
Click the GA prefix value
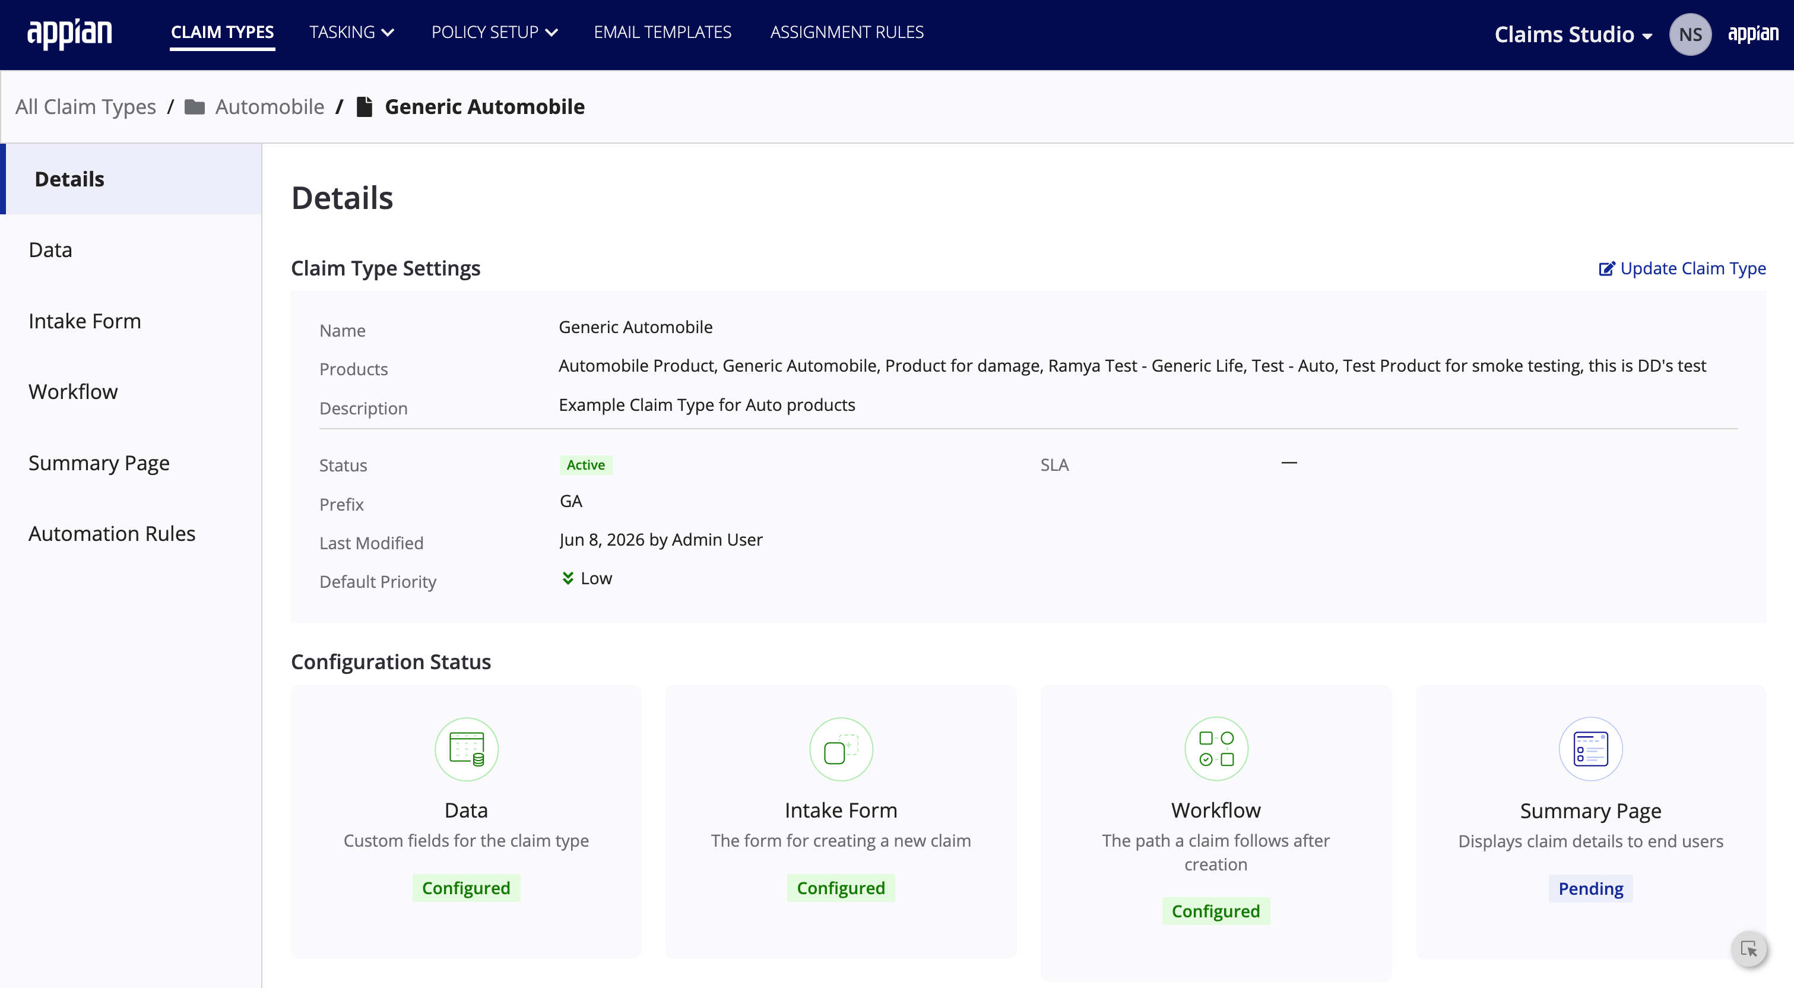[571, 501]
